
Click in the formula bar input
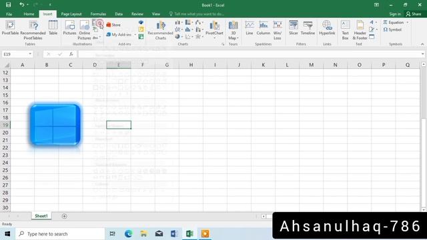pos(249,54)
